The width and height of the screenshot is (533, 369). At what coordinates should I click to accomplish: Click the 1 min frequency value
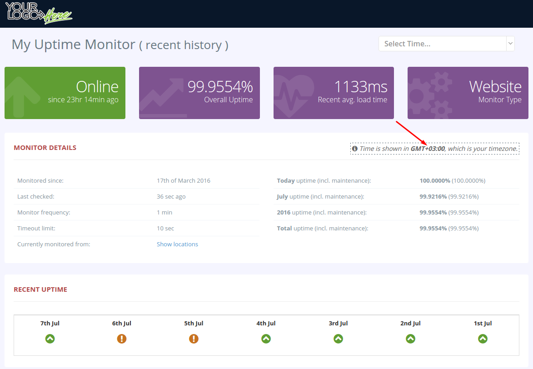point(164,213)
